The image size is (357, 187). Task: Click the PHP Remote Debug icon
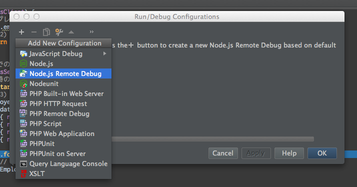tap(23, 113)
